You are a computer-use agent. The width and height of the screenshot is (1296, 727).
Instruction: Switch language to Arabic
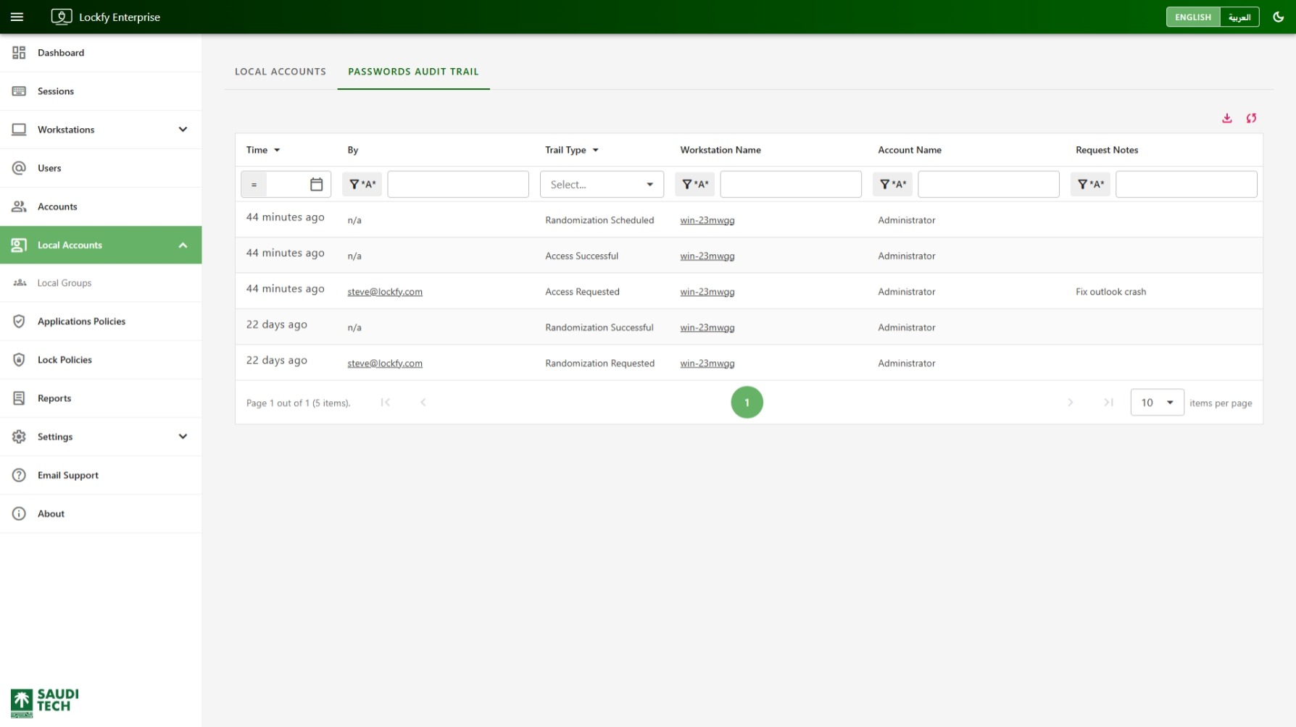pos(1239,17)
